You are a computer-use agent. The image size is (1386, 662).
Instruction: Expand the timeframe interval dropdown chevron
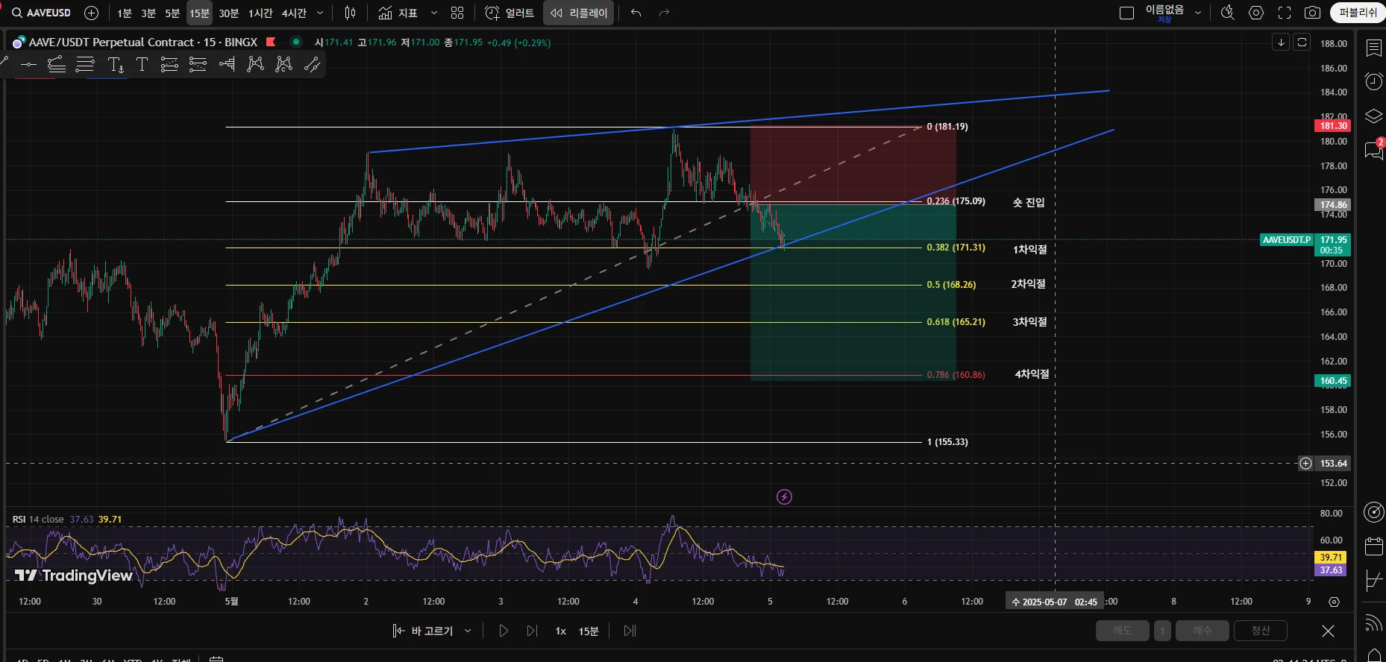click(x=320, y=13)
